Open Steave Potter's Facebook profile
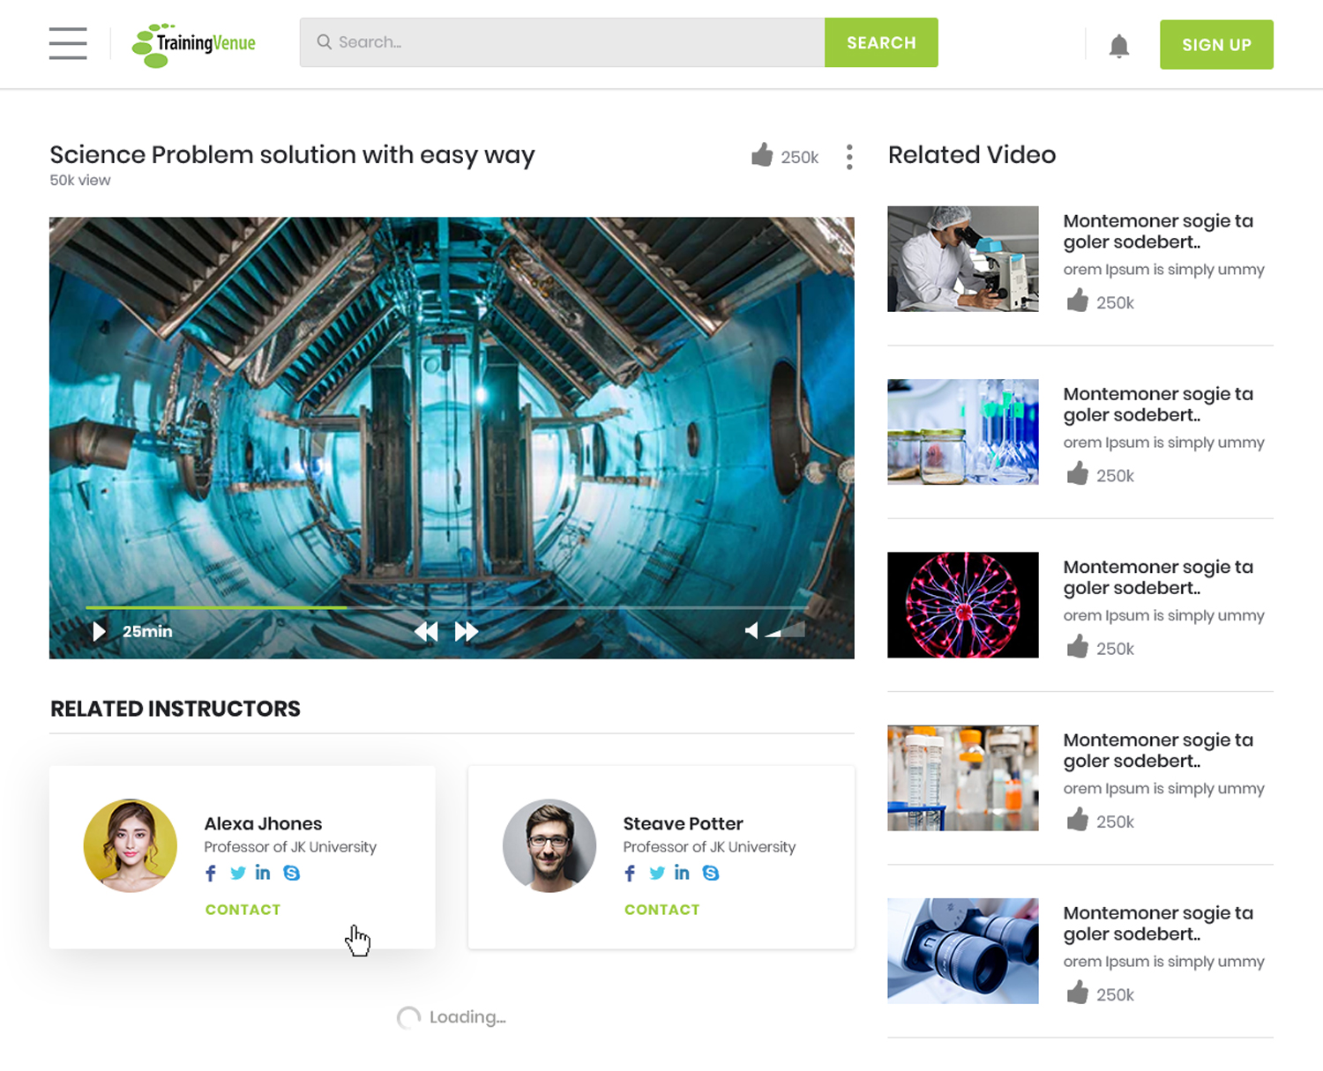This screenshot has width=1323, height=1071. click(630, 874)
